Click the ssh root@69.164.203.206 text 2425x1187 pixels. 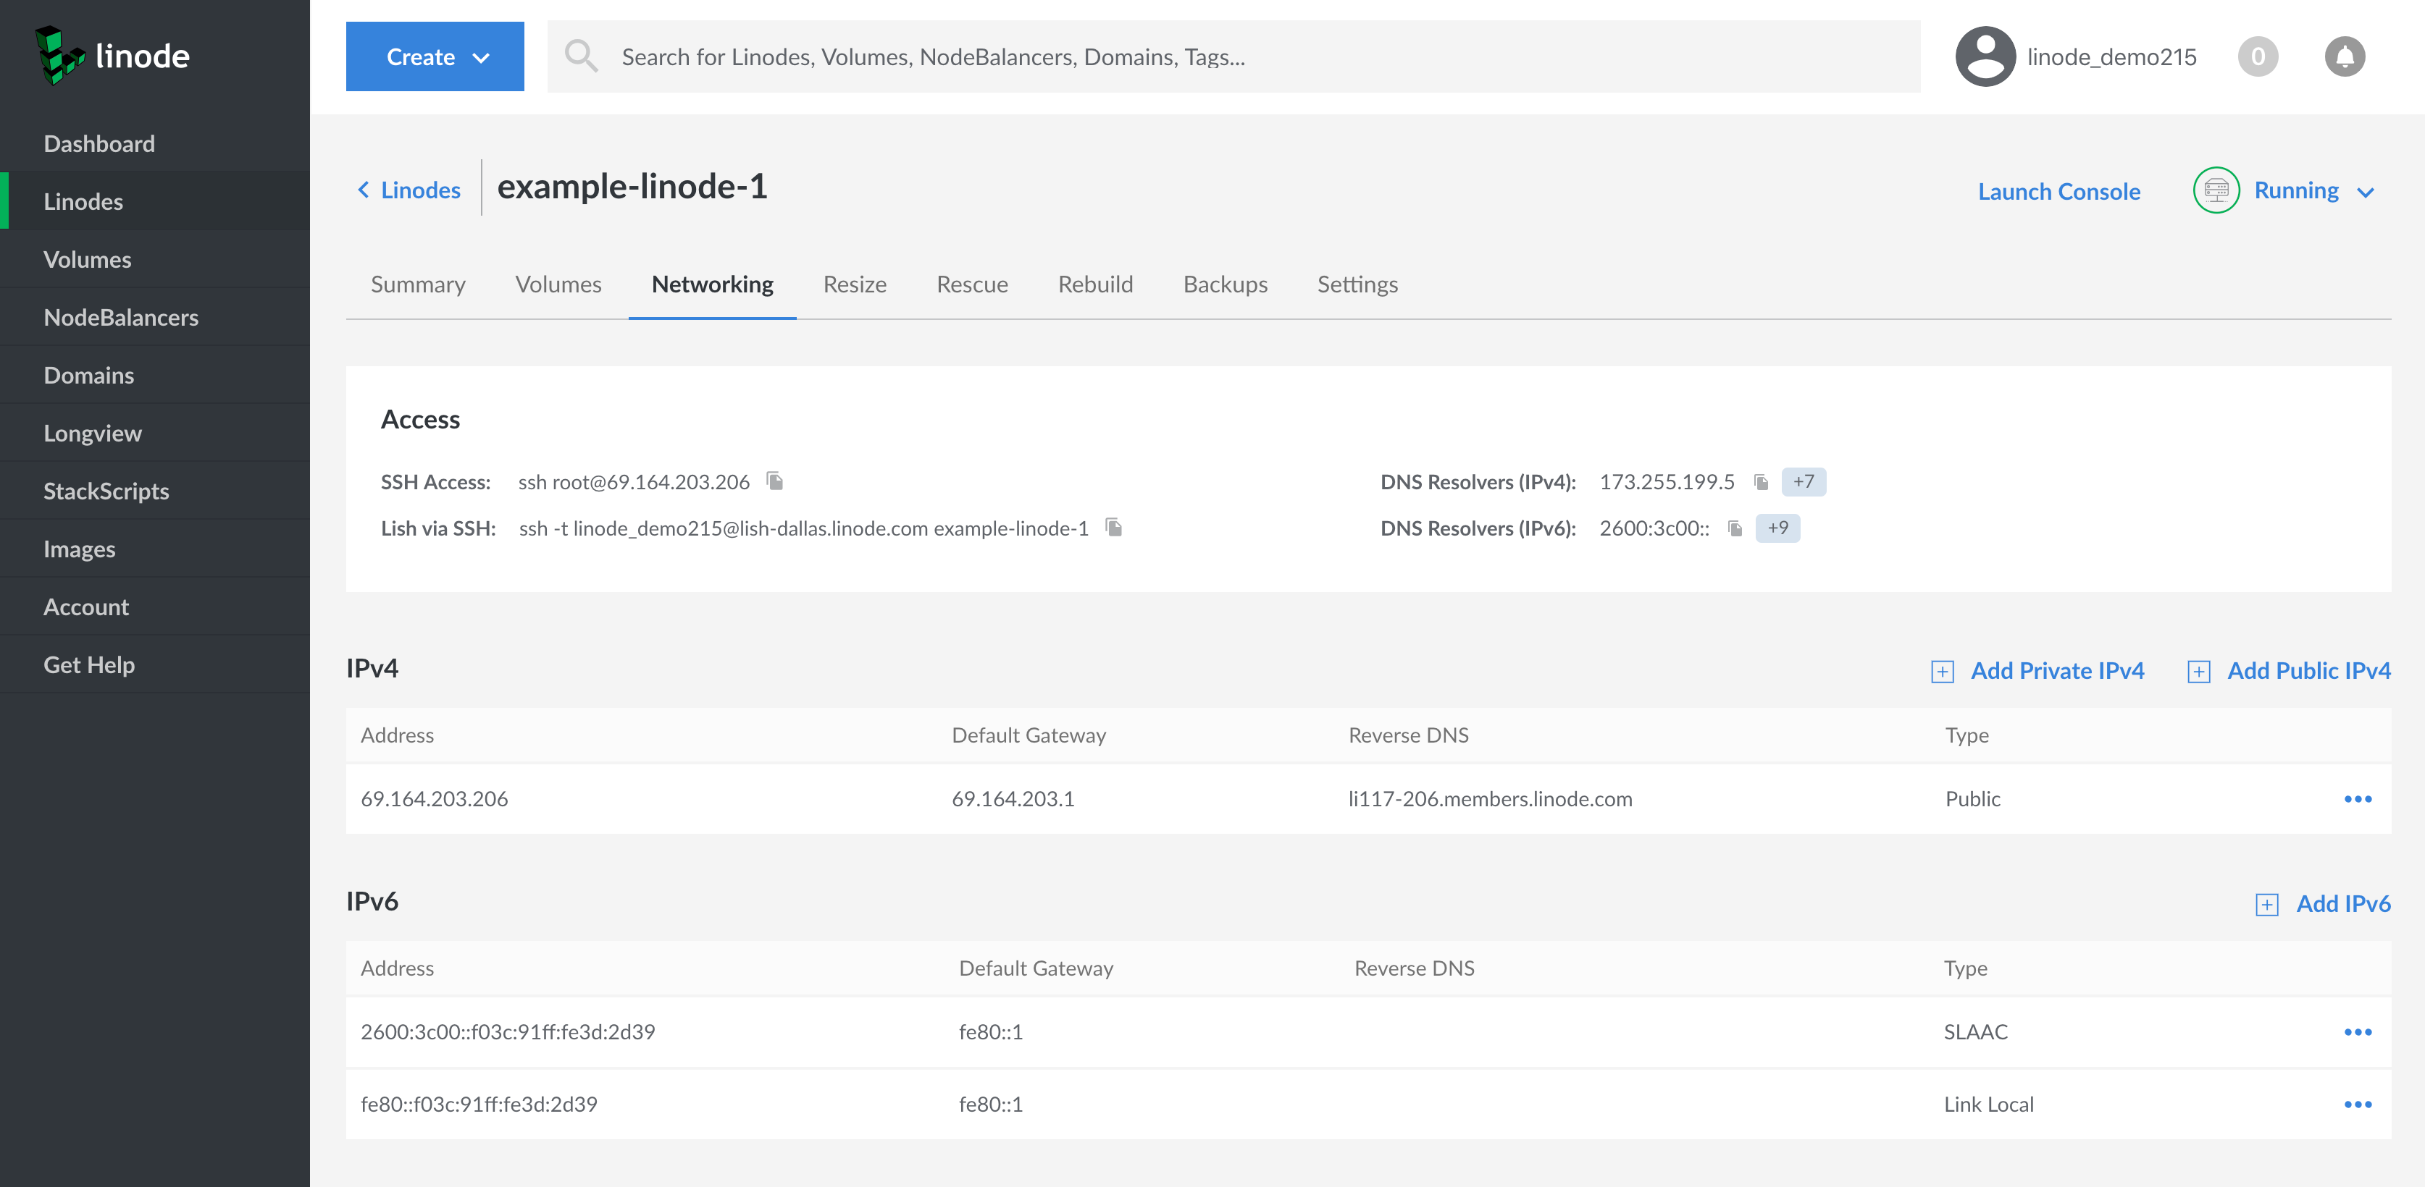coord(634,481)
